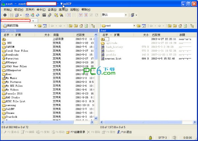The width and height of the screenshot is (198, 141).
Task: Click local panel vertical scroll down arrow
Action: tap(96, 118)
